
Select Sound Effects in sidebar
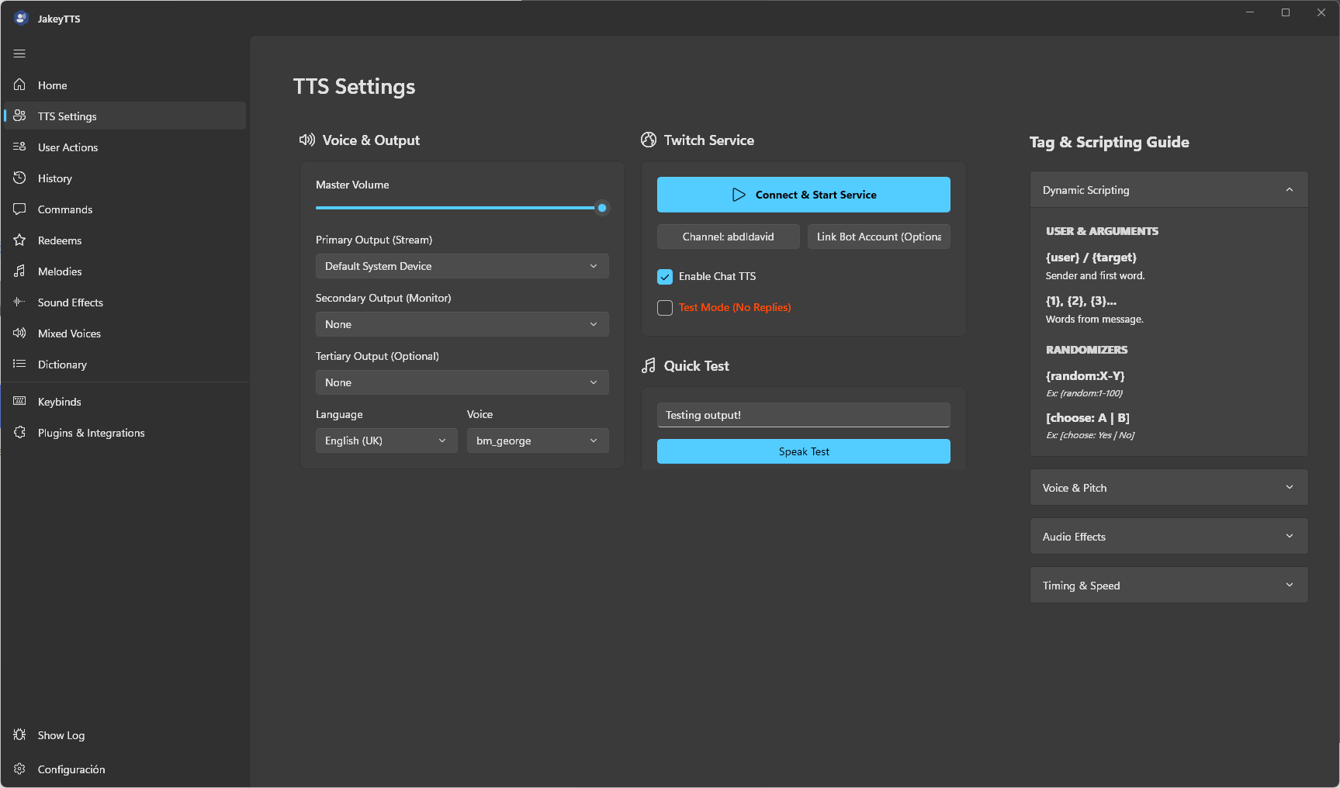(125, 302)
